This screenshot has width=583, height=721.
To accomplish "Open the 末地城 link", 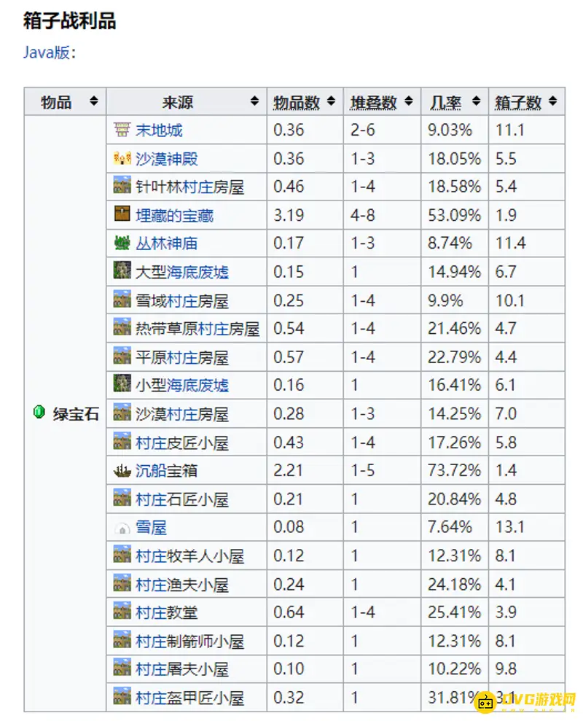I will (x=159, y=130).
